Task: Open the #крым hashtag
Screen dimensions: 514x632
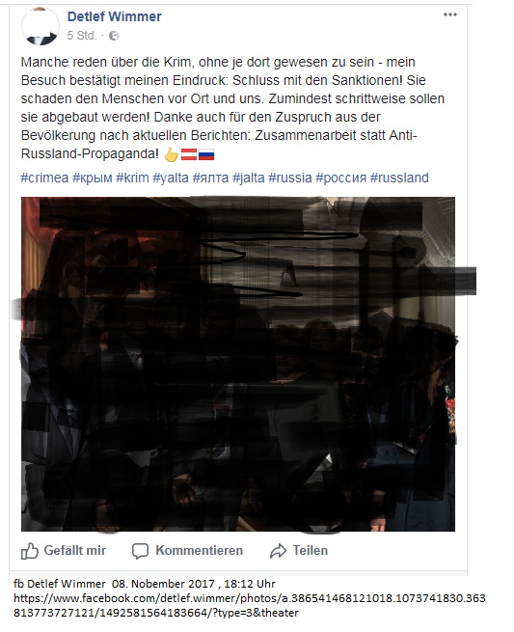Action: click(93, 178)
